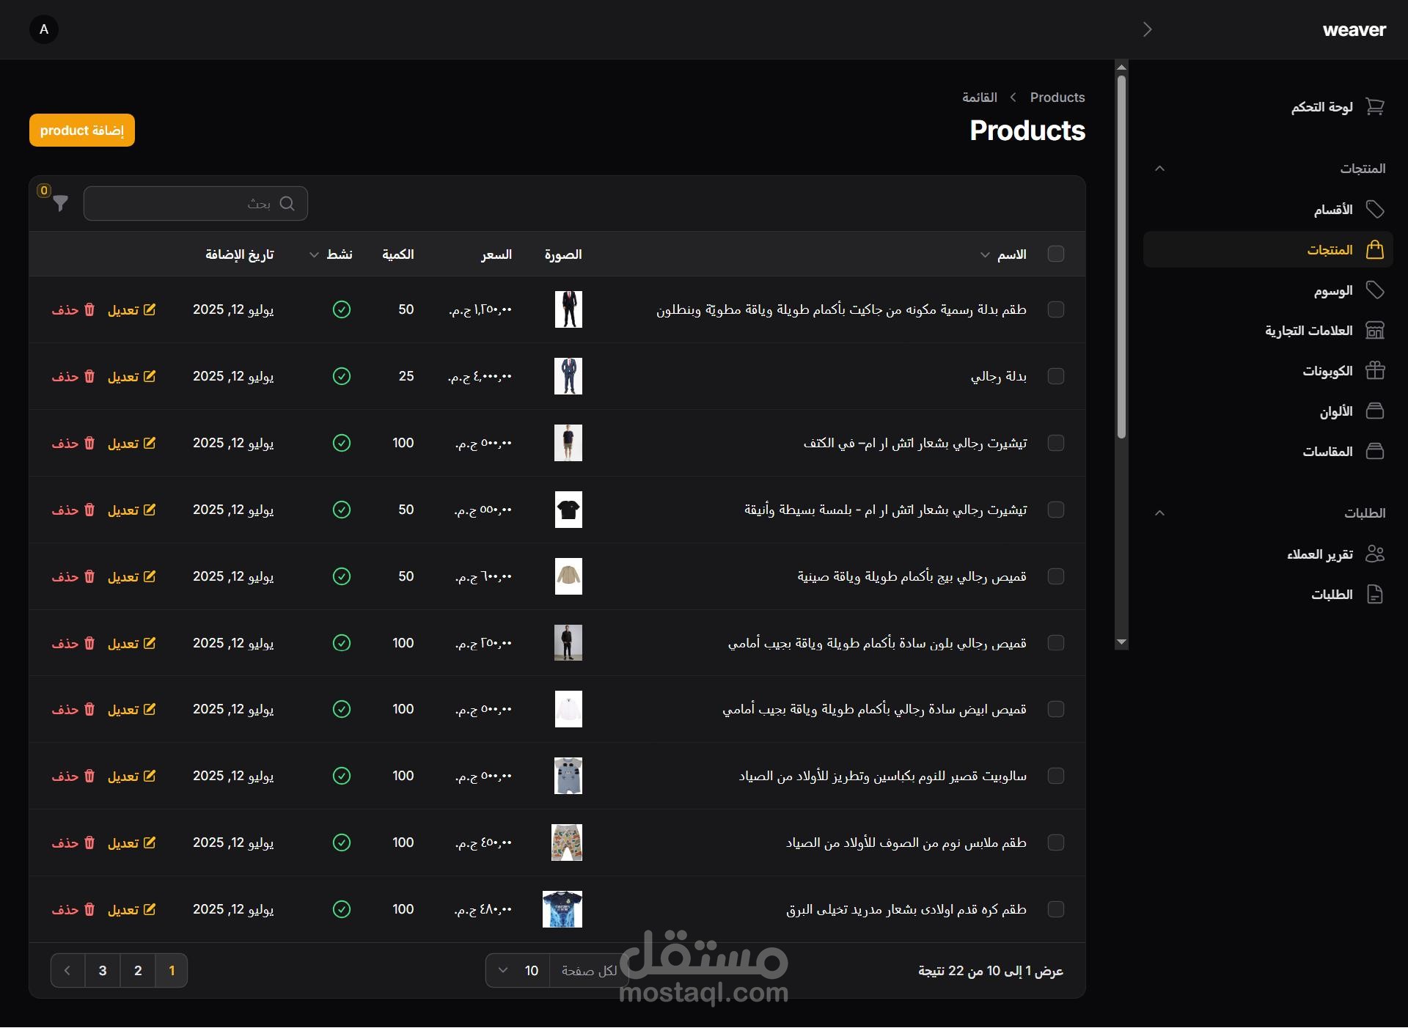The width and height of the screenshot is (1408, 1028).
Task: Click the edit pencil icon in first row
Action: tap(150, 309)
